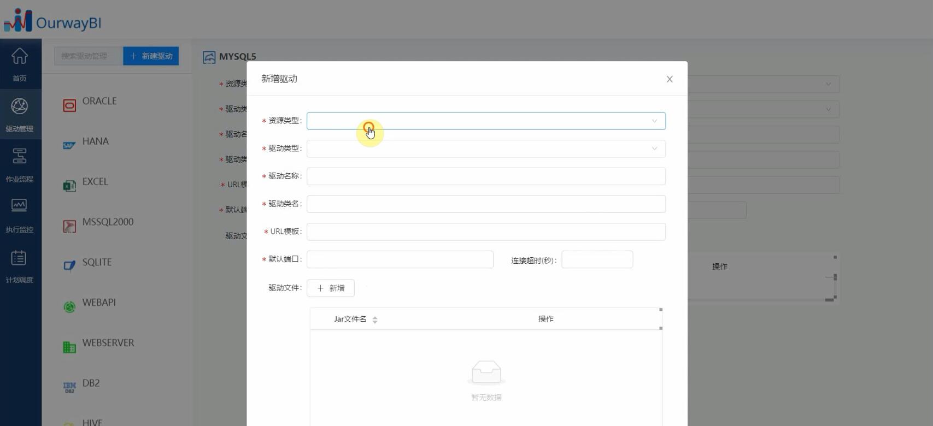Screen dimensions: 933x426
Task: Choose MSSQL2000 in the driver list
Action: tap(108, 222)
